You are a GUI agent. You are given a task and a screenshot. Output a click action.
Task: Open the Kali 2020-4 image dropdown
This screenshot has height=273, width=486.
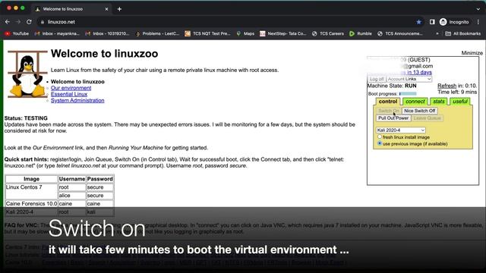coord(401,130)
